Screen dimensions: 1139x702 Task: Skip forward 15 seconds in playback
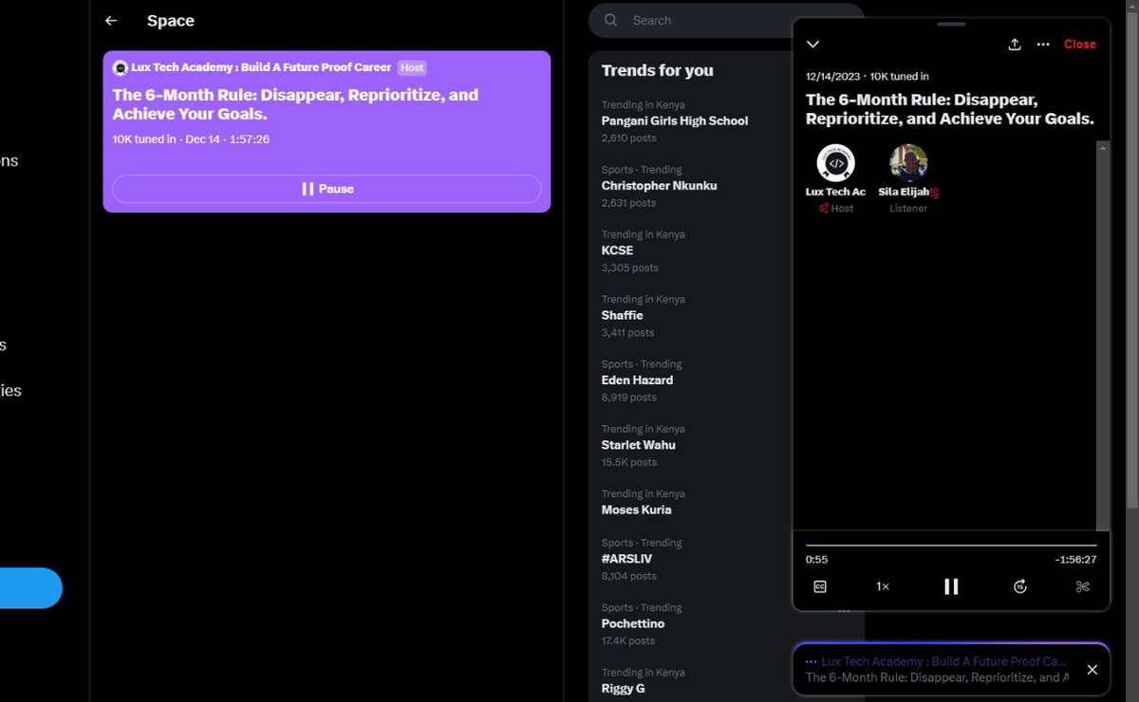[1020, 586]
